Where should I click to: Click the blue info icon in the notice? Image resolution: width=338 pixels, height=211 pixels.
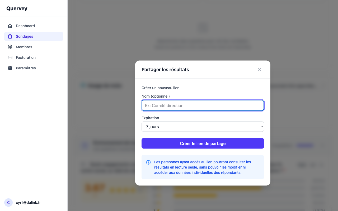coord(148,162)
